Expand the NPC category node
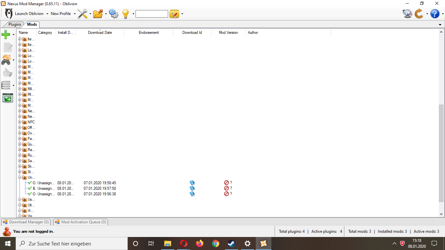This screenshot has width=445, height=250. pyautogui.click(x=20, y=122)
